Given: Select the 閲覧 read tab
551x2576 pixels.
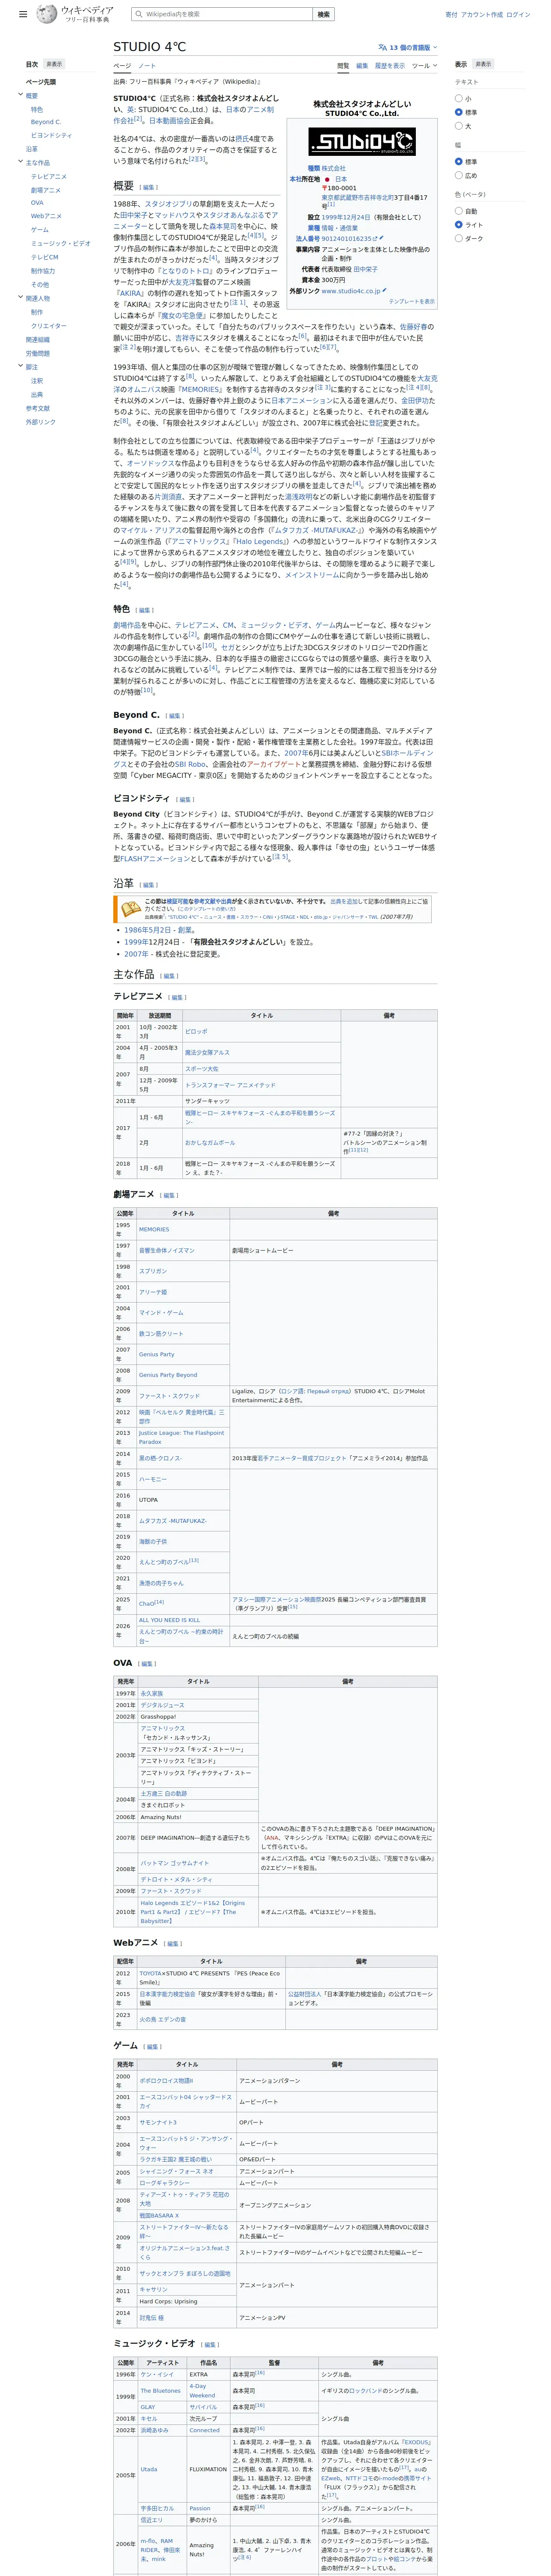Looking at the screenshot, I should [343, 66].
